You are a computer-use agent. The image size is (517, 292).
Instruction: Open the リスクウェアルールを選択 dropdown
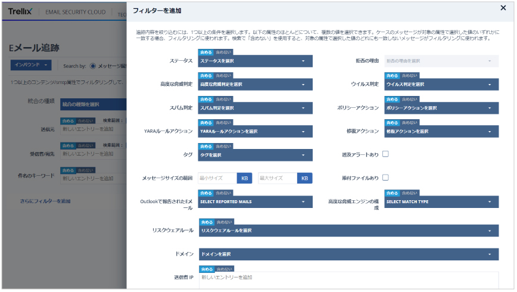click(x=348, y=231)
